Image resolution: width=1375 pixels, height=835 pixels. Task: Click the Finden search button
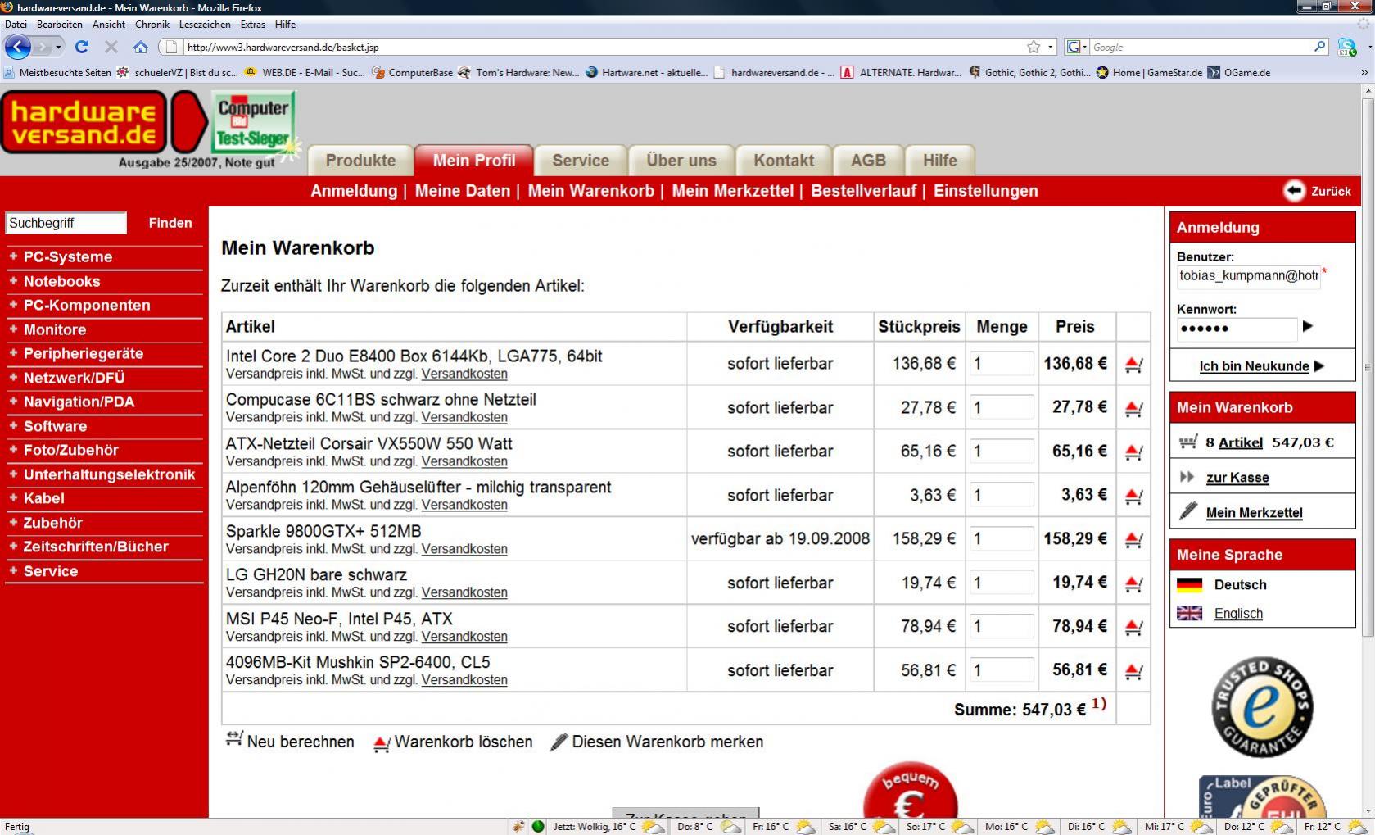170,223
